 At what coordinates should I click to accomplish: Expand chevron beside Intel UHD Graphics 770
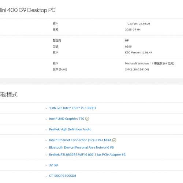point(46,119)
